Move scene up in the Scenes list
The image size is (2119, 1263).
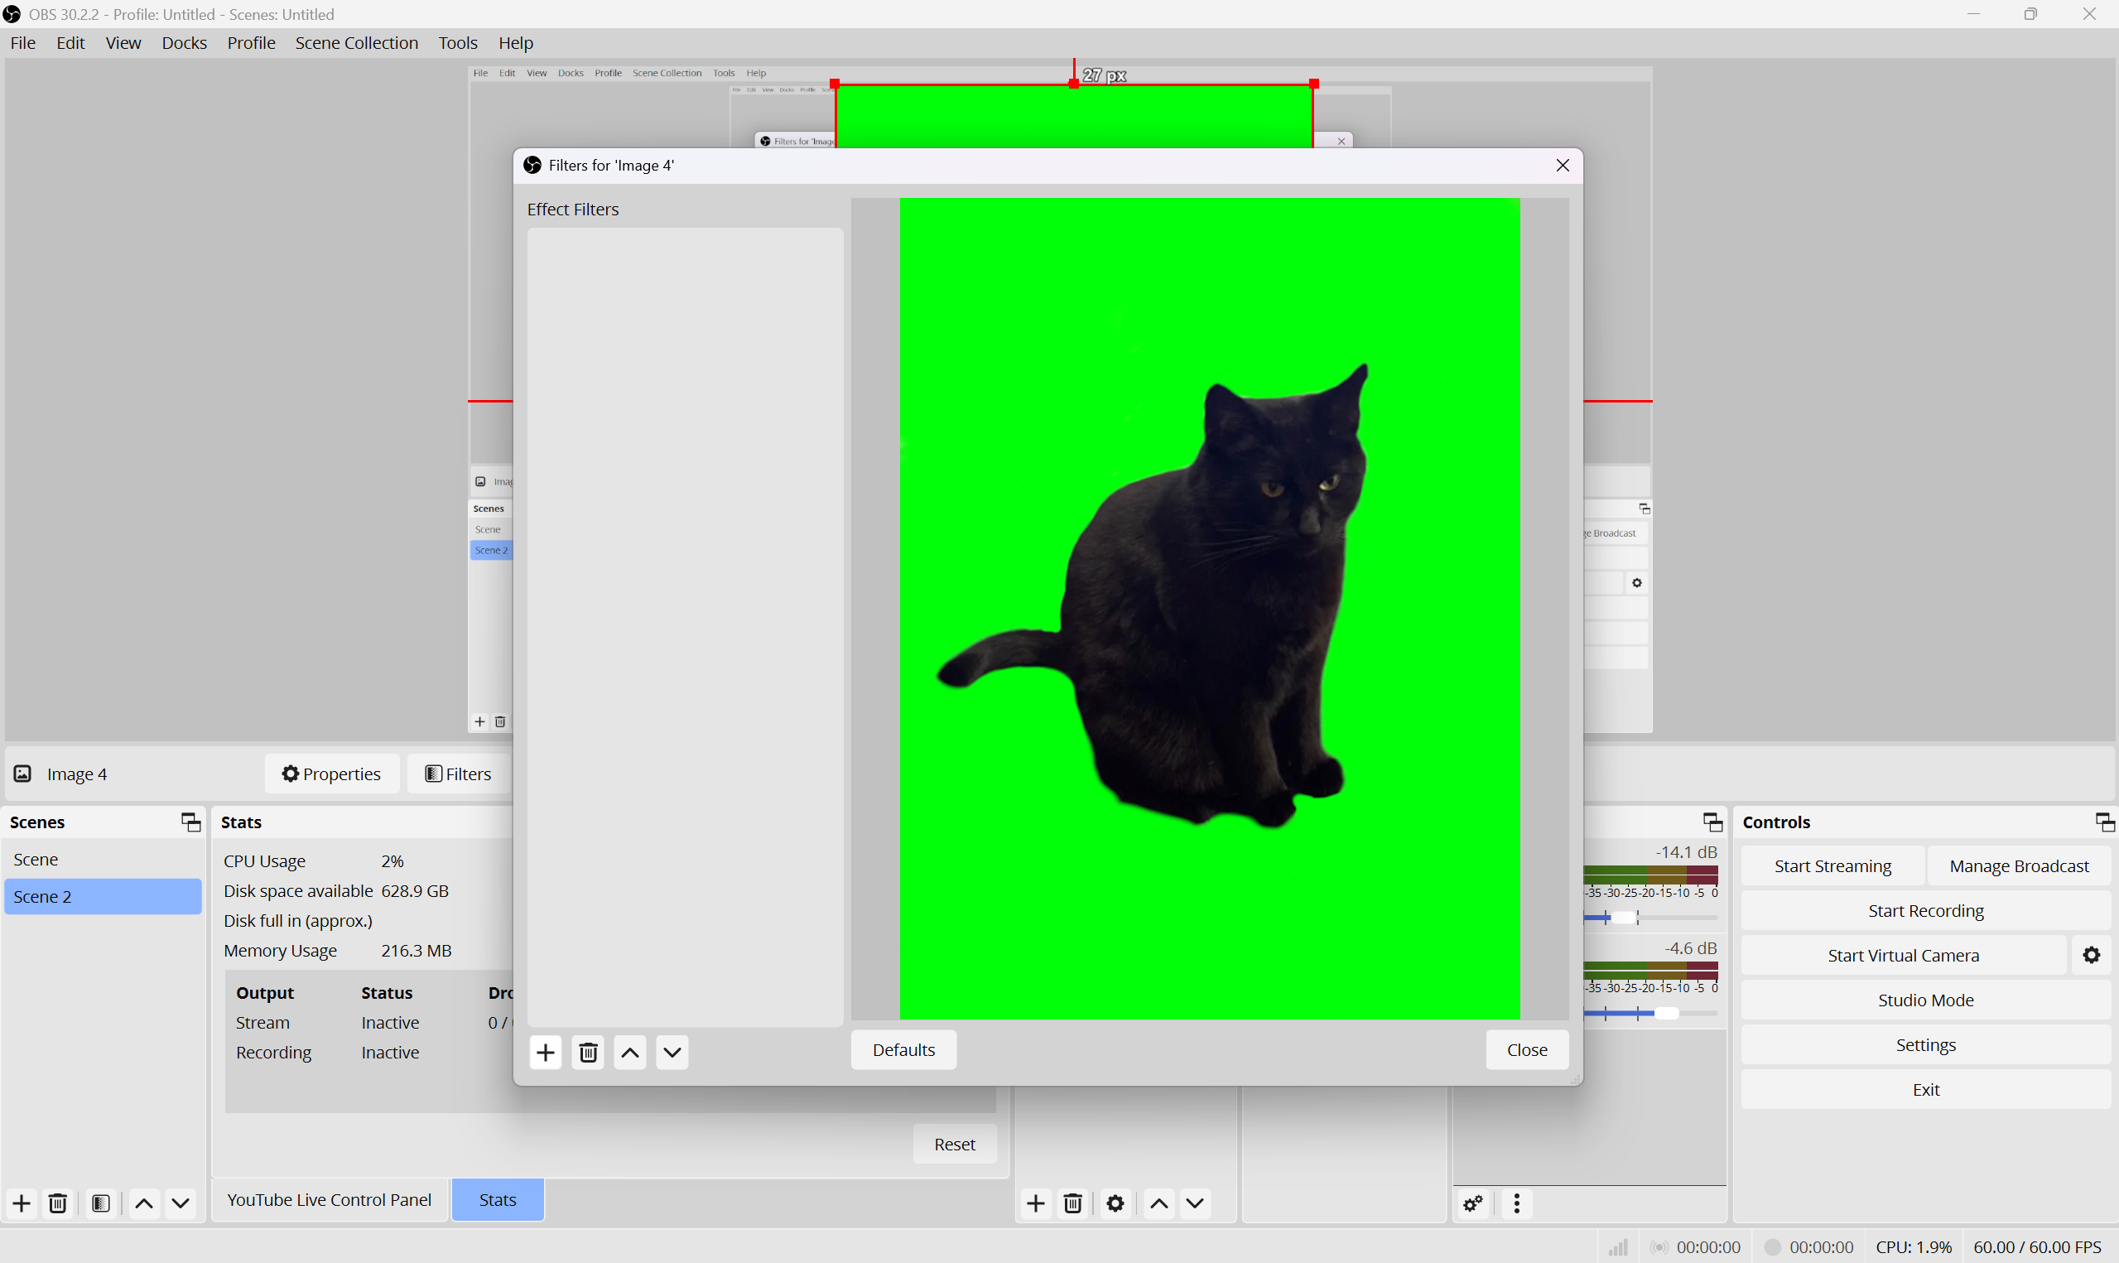144,1203
